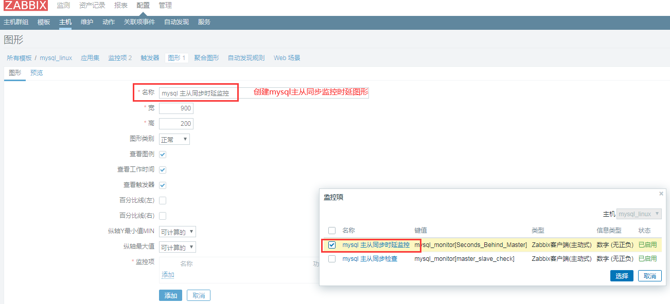Click the 名称 input field
The height and width of the screenshot is (304, 670).
pyautogui.click(x=264, y=93)
